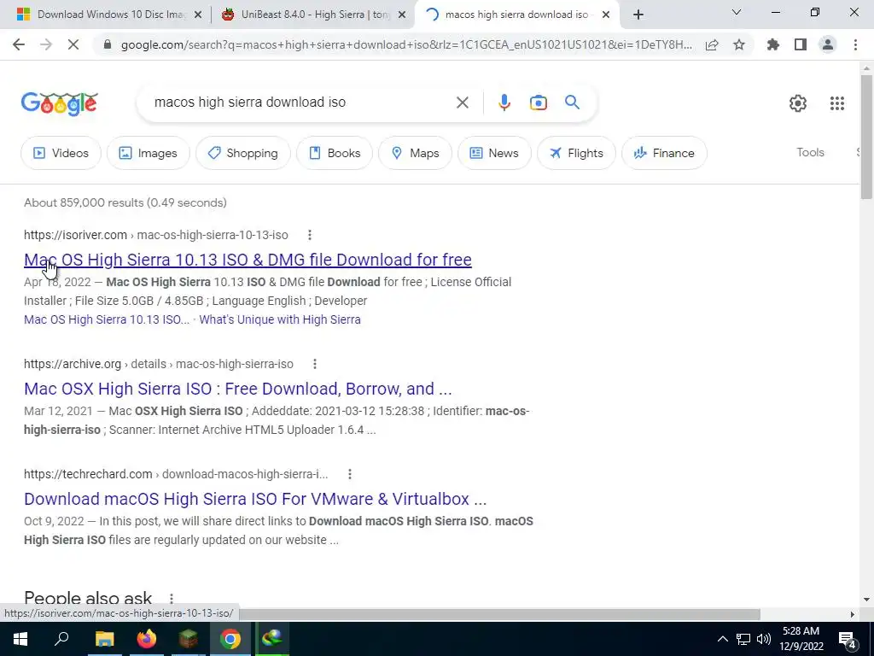Open Chrome's three-dot menu
Image resolution: width=874 pixels, height=656 pixels.
click(855, 44)
